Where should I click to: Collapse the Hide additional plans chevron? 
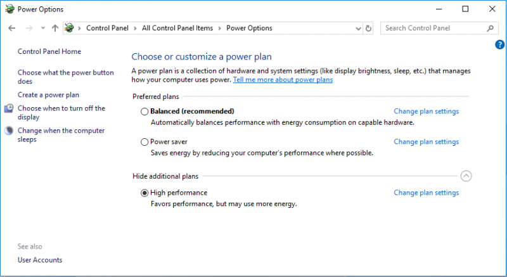[466, 176]
